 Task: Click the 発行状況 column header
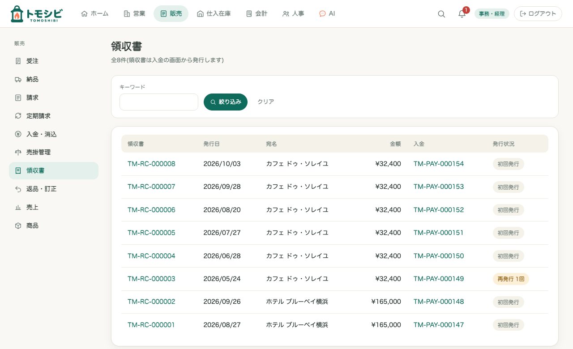[x=504, y=144]
